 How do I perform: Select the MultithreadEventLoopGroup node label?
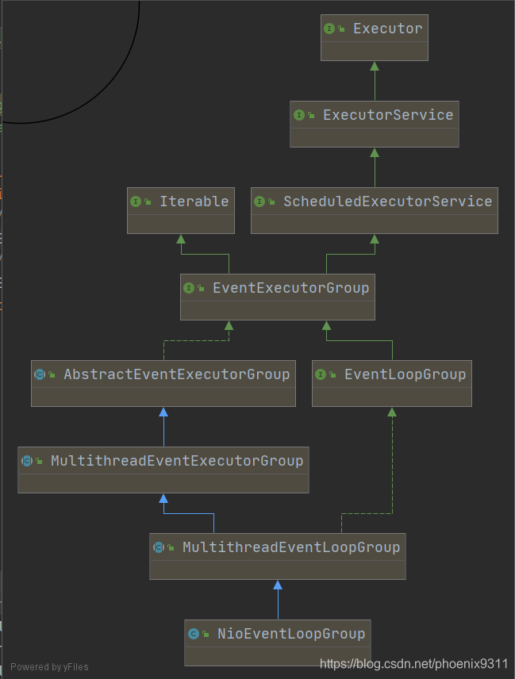point(291,547)
